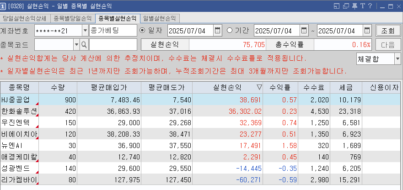Click the duplicate window icon
Viewport: 403px width, 190px height.
click(x=346, y=6)
